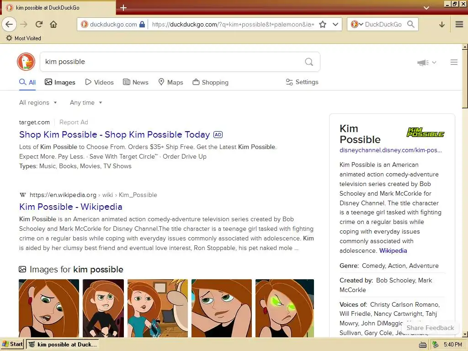Switch to the Shopping tab
Screen dimensions: 468x351
click(210, 82)
